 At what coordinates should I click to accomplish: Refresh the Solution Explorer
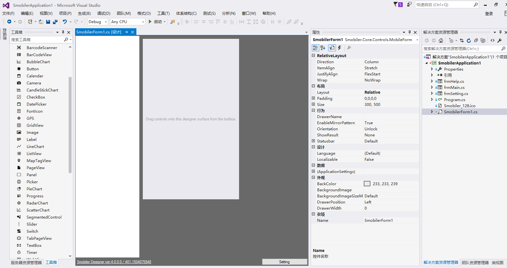[x=469, y=40]
